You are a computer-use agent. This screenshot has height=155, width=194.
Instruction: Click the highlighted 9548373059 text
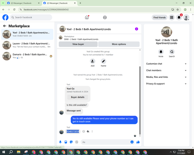coord(73,131)
